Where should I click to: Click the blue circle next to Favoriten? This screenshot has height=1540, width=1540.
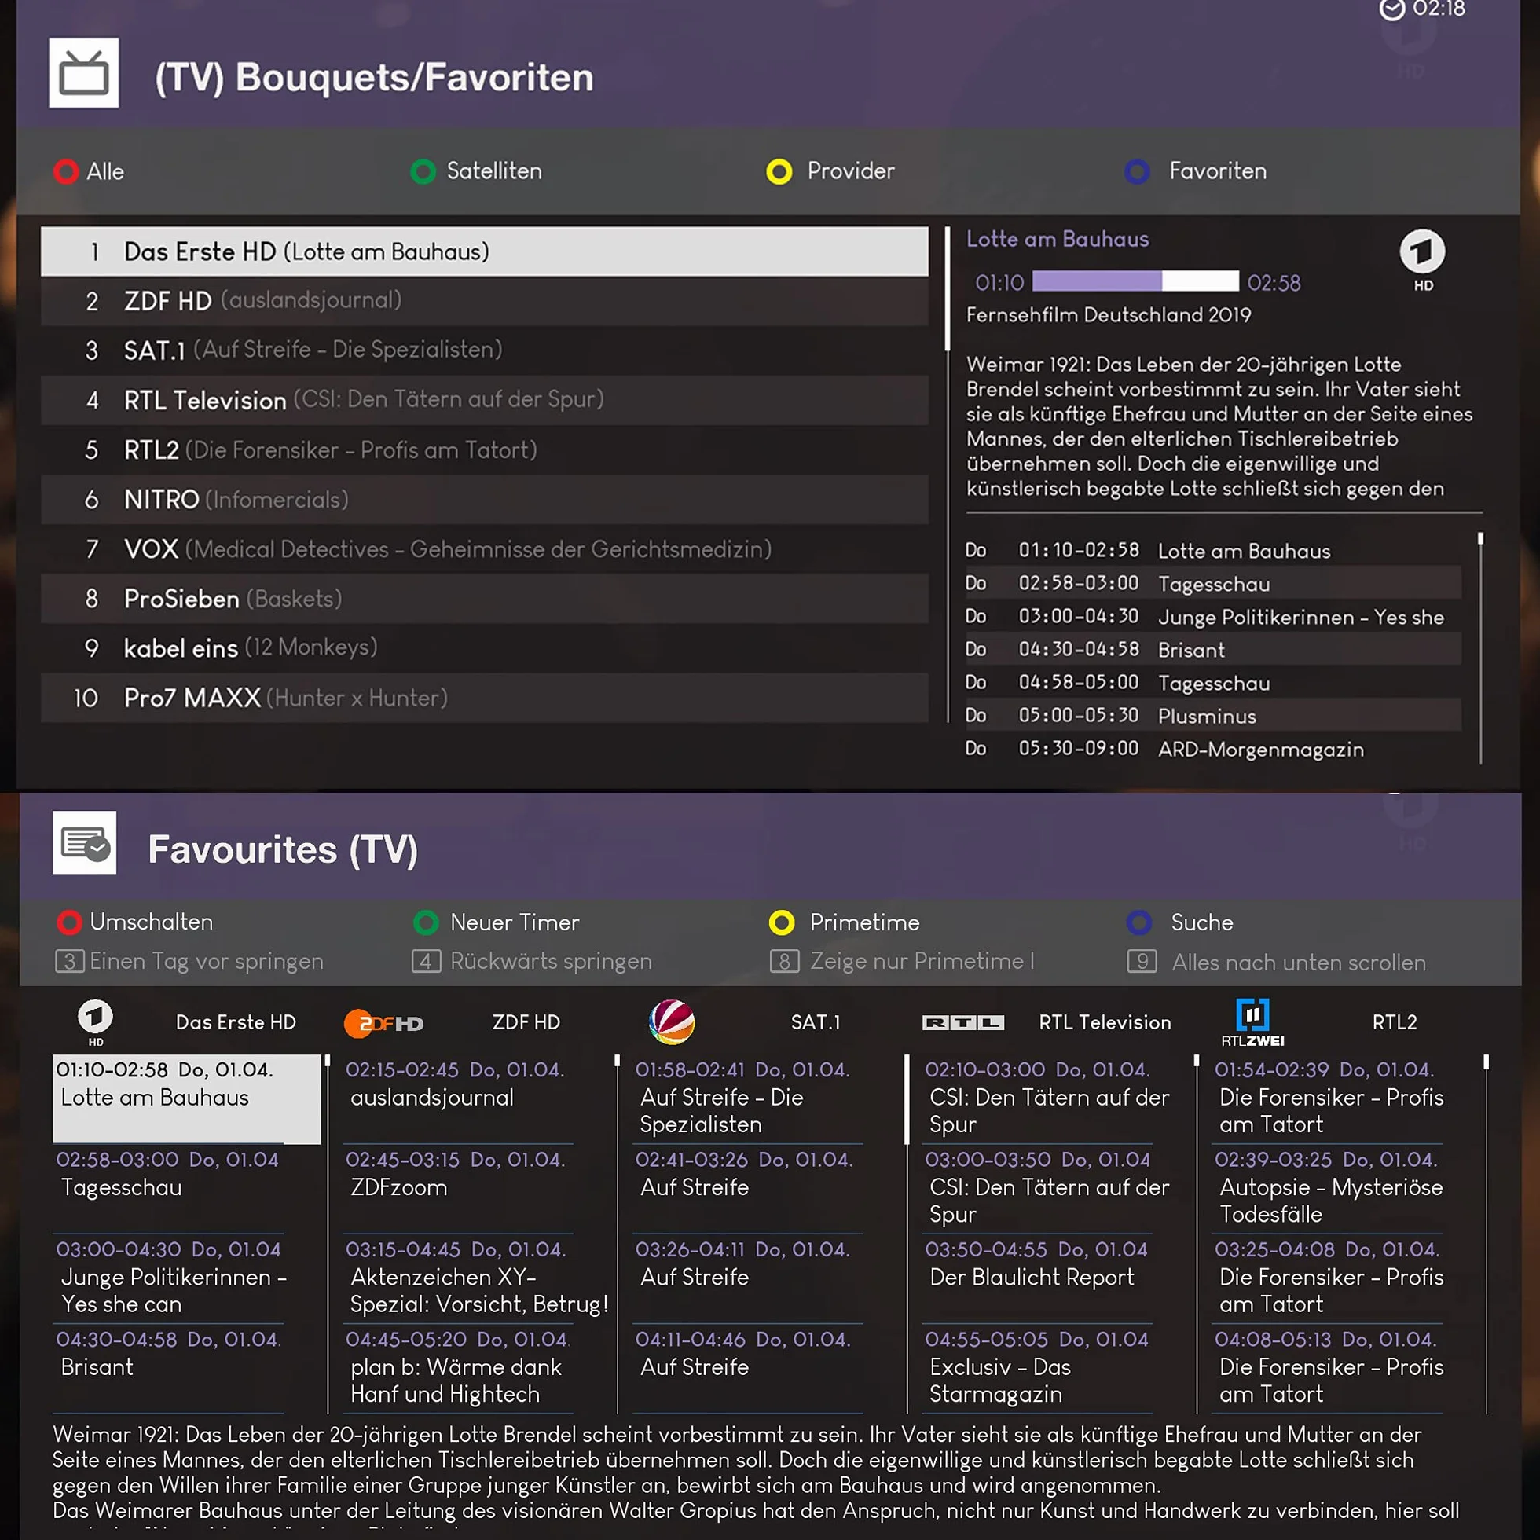click(x=1137, y=171)
